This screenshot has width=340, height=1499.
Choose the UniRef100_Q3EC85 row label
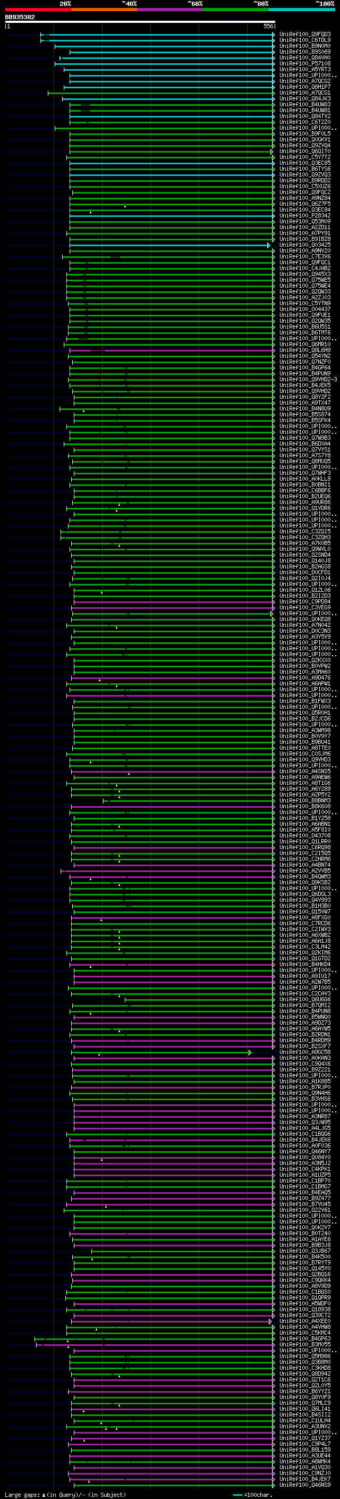point(304,163)
